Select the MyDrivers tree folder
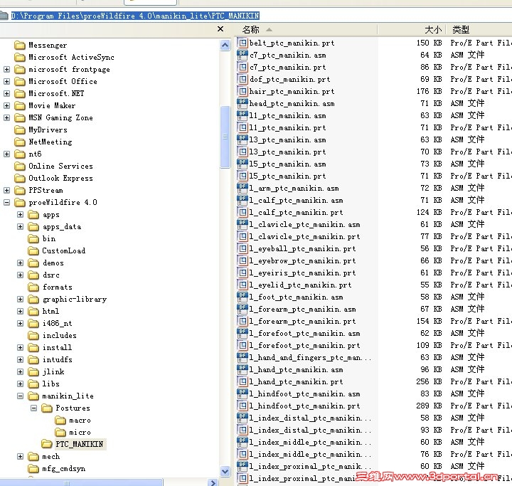Image resolution: width=512 pixels, height=486 pixels. 48,130
